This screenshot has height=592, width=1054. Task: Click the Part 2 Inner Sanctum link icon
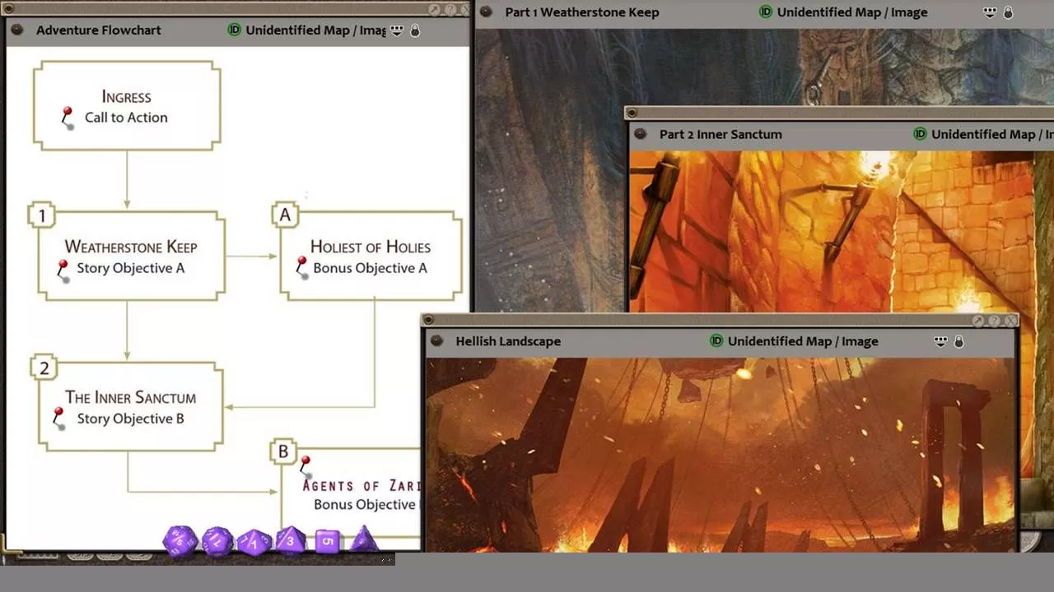(641, 134)
